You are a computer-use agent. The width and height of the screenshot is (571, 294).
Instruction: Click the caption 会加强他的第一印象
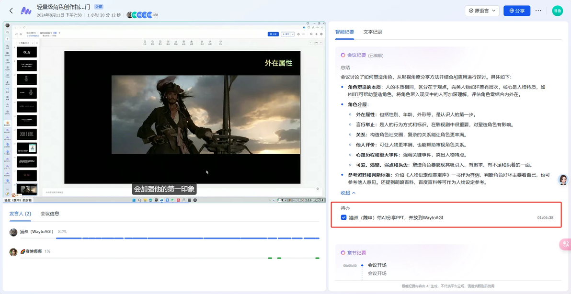164,189
